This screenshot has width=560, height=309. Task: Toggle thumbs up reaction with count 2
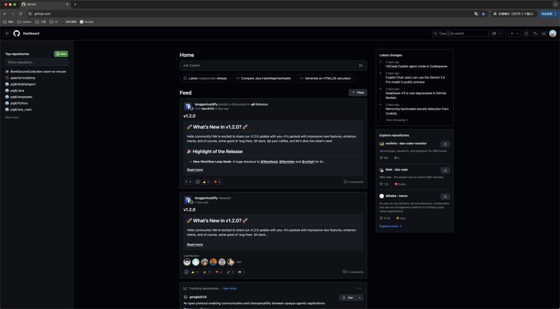tap(206, 182)
